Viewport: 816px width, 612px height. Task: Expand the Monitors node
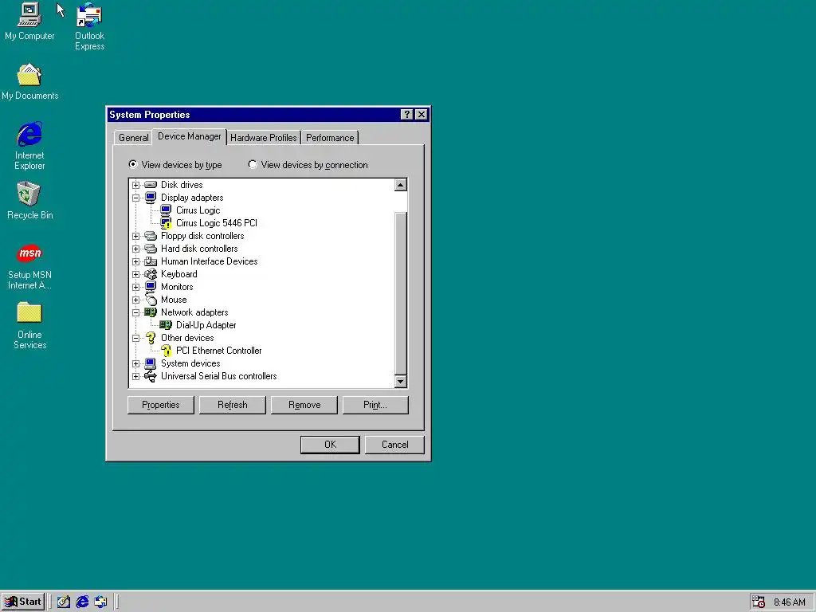pos(135,287)
